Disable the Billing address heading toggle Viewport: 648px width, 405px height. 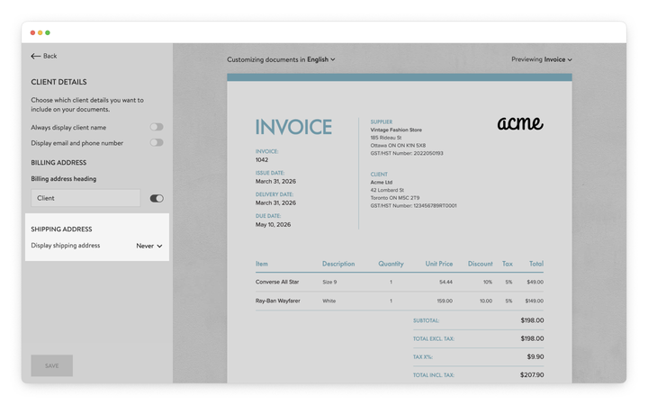pyautogui.click(x=157, y=198)
